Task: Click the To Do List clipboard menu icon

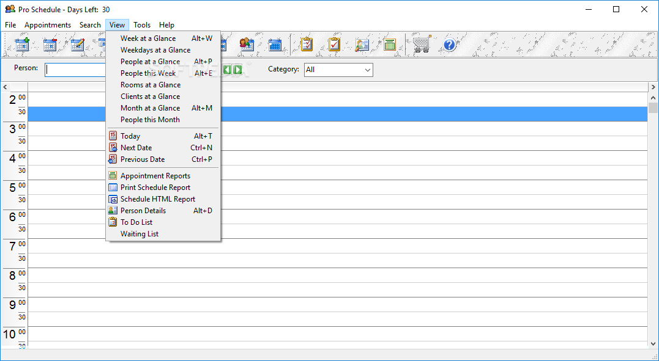Action: (x=113, y=222)
